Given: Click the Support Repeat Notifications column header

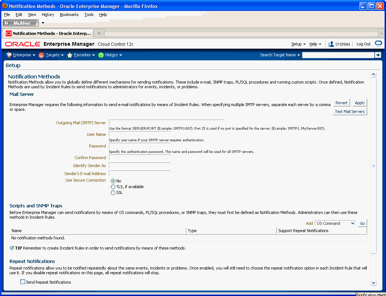Looking at the screenshot, I should (x=322, y=231).
